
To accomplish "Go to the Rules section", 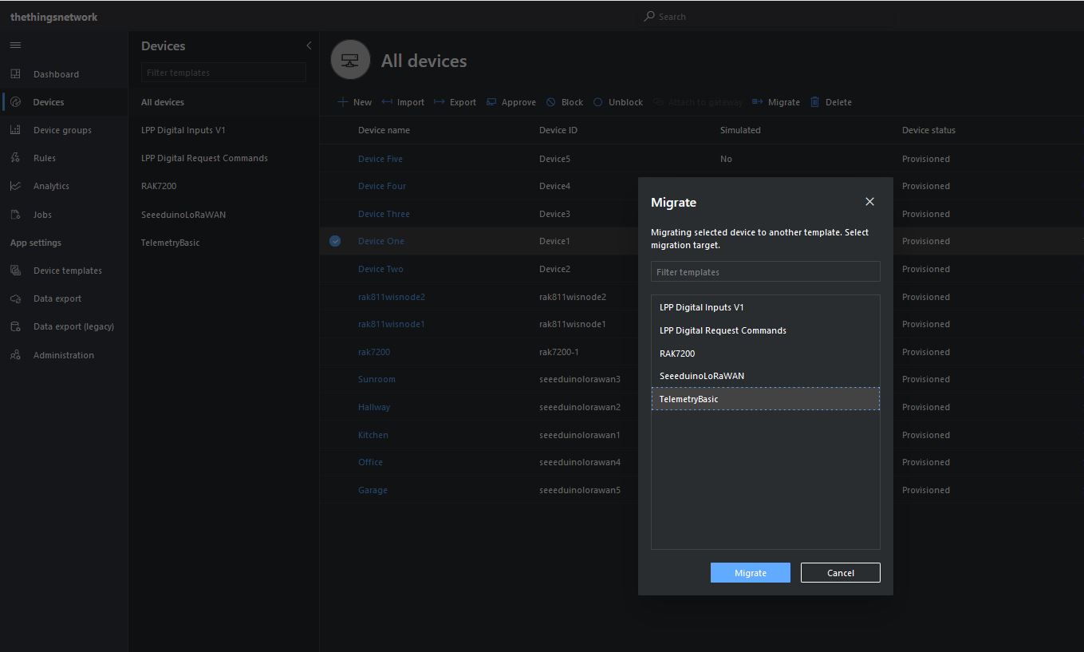I will coord(45,158).
